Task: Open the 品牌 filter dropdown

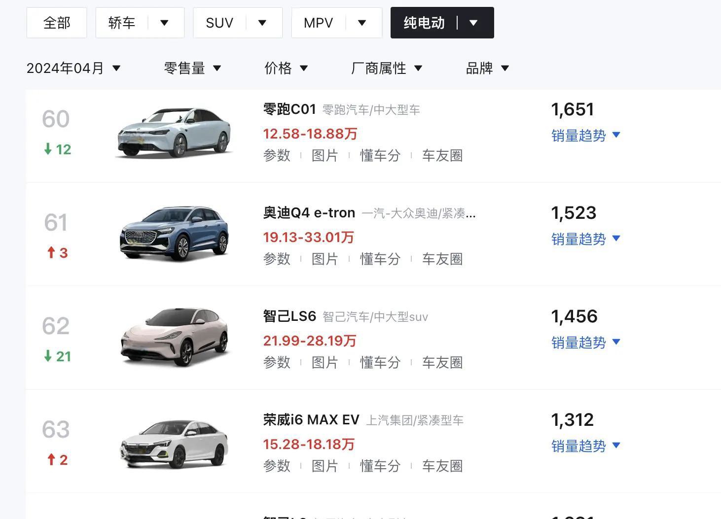Action: (487, 68)
